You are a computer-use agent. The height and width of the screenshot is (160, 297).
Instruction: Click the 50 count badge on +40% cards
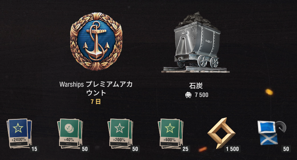85,149
